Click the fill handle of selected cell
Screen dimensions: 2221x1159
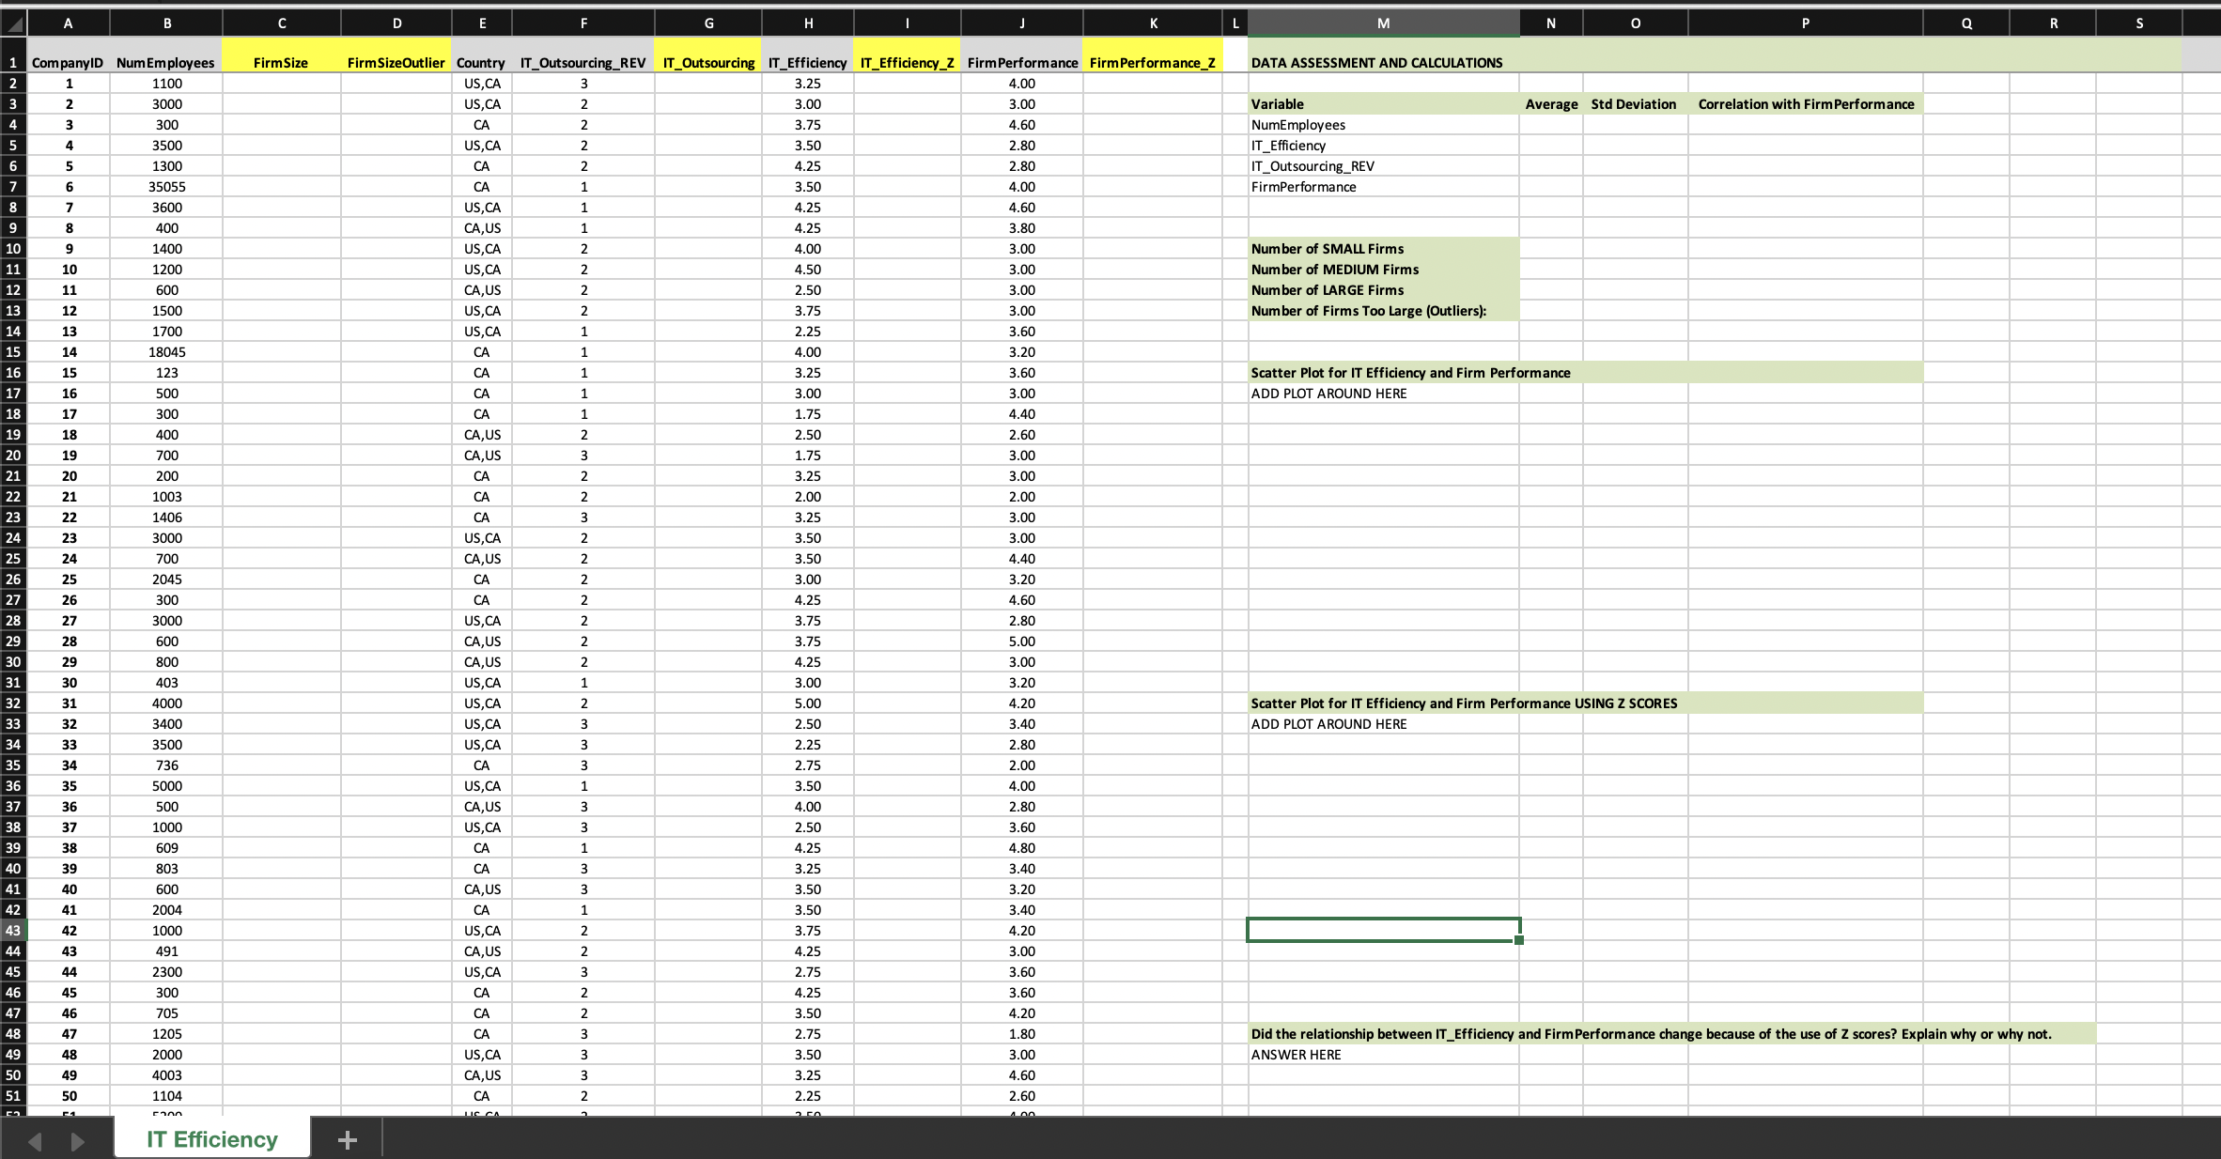(x=1519, y=940)
